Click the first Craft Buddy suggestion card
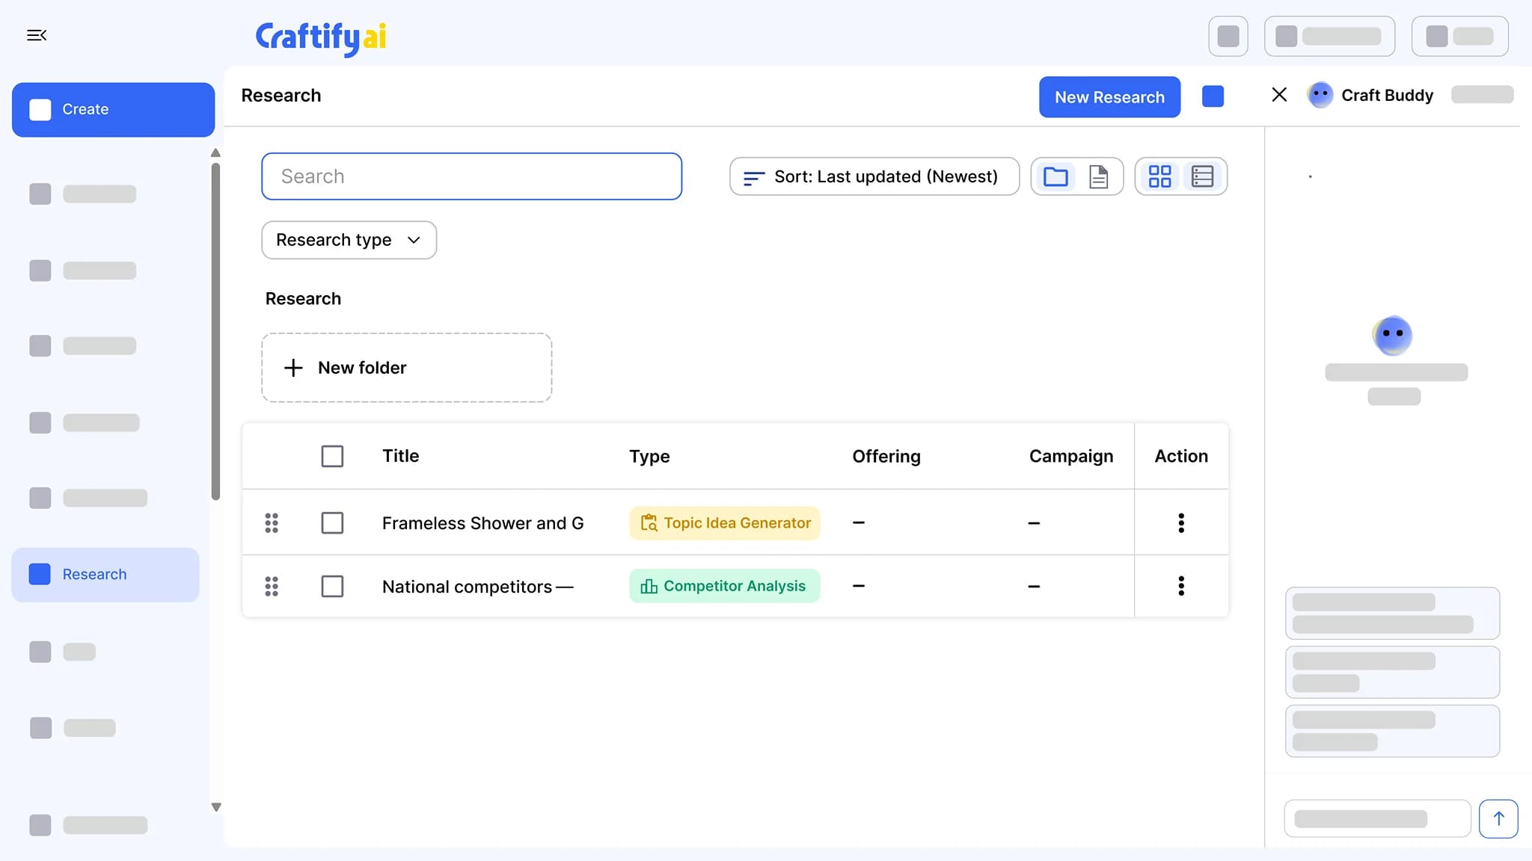 [x=1392, y=613]
